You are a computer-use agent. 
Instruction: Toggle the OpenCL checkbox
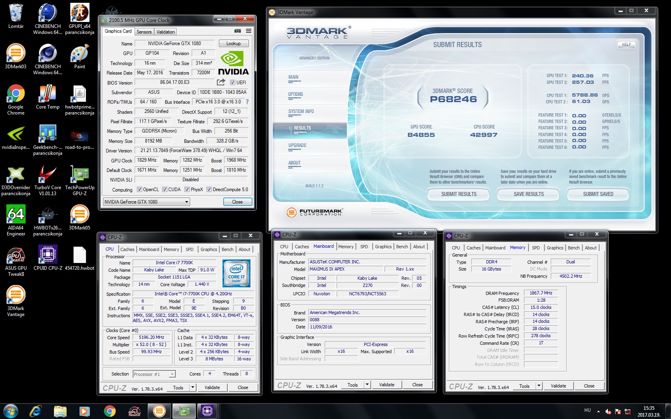139,190
